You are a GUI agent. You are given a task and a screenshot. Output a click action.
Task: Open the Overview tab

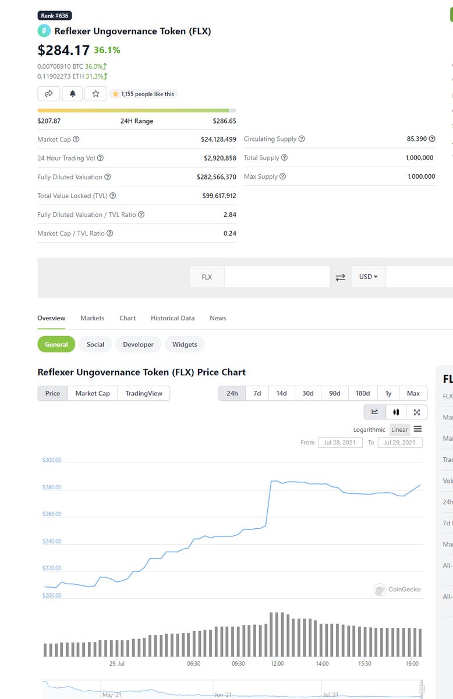(51, 318)
